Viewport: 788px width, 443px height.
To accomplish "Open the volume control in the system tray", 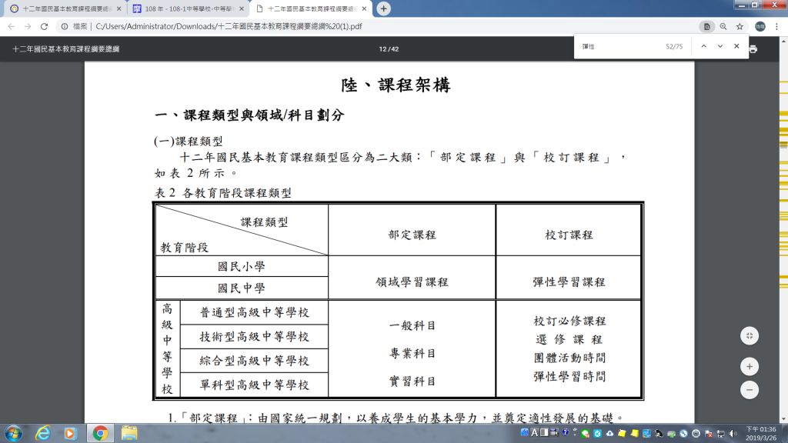I will click(733, 435).
